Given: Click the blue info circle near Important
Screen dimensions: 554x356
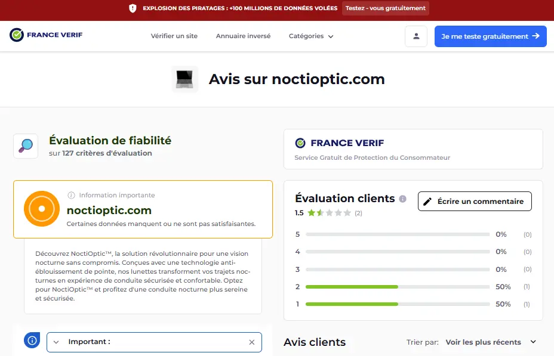Looking at the screenshot, I should (x=31, y=340).
